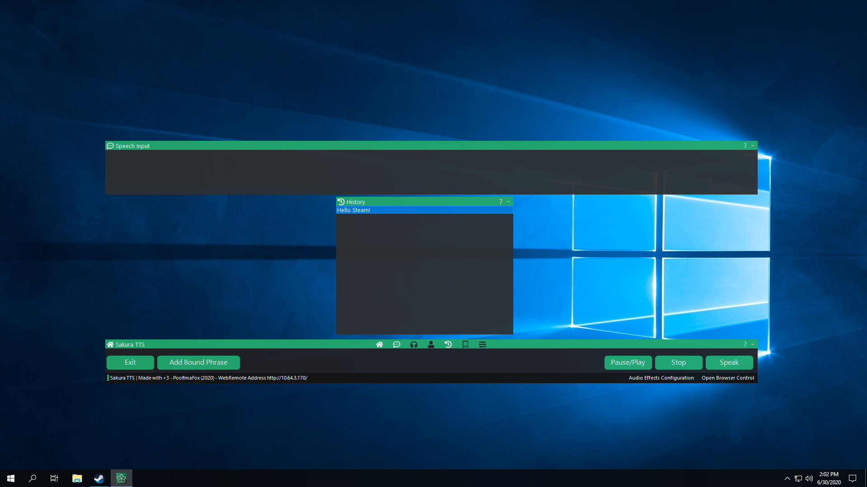Screen dimensions: 867x487
Task: Toggle the history clock icon in toolbar
Action: 448,344
